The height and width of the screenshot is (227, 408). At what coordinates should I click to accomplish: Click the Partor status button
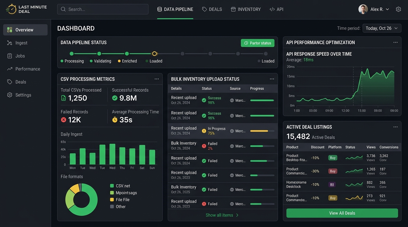tap(258, 43)
